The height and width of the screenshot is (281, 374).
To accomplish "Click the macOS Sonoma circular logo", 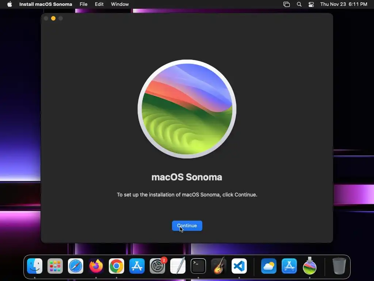I will coord(187,109).
